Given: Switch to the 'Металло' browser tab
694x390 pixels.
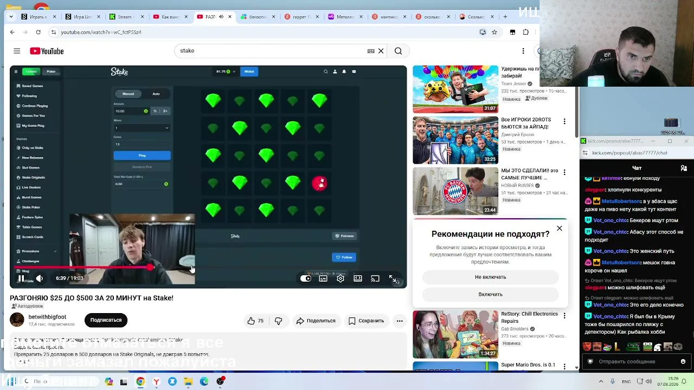Looking at the screenshot, I should 345,17.
